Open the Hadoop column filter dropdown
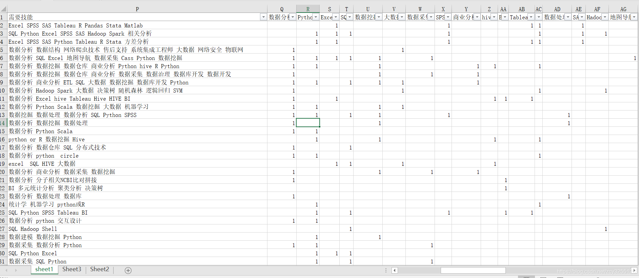Viewport: 639px width, 278px height. 605,17
